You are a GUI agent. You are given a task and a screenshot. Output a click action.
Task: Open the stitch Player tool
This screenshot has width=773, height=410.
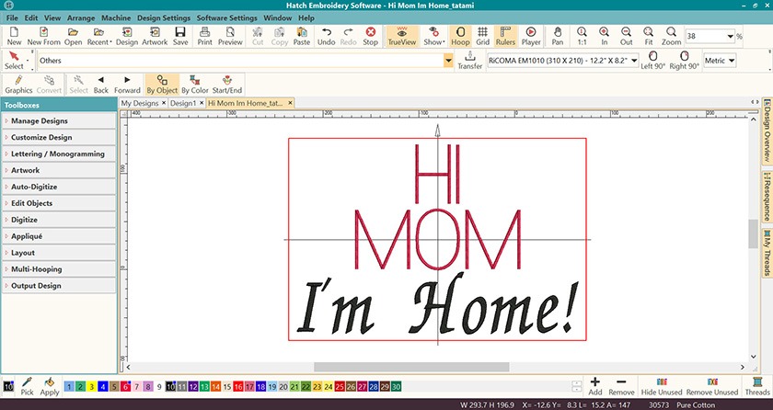[531, 36]
